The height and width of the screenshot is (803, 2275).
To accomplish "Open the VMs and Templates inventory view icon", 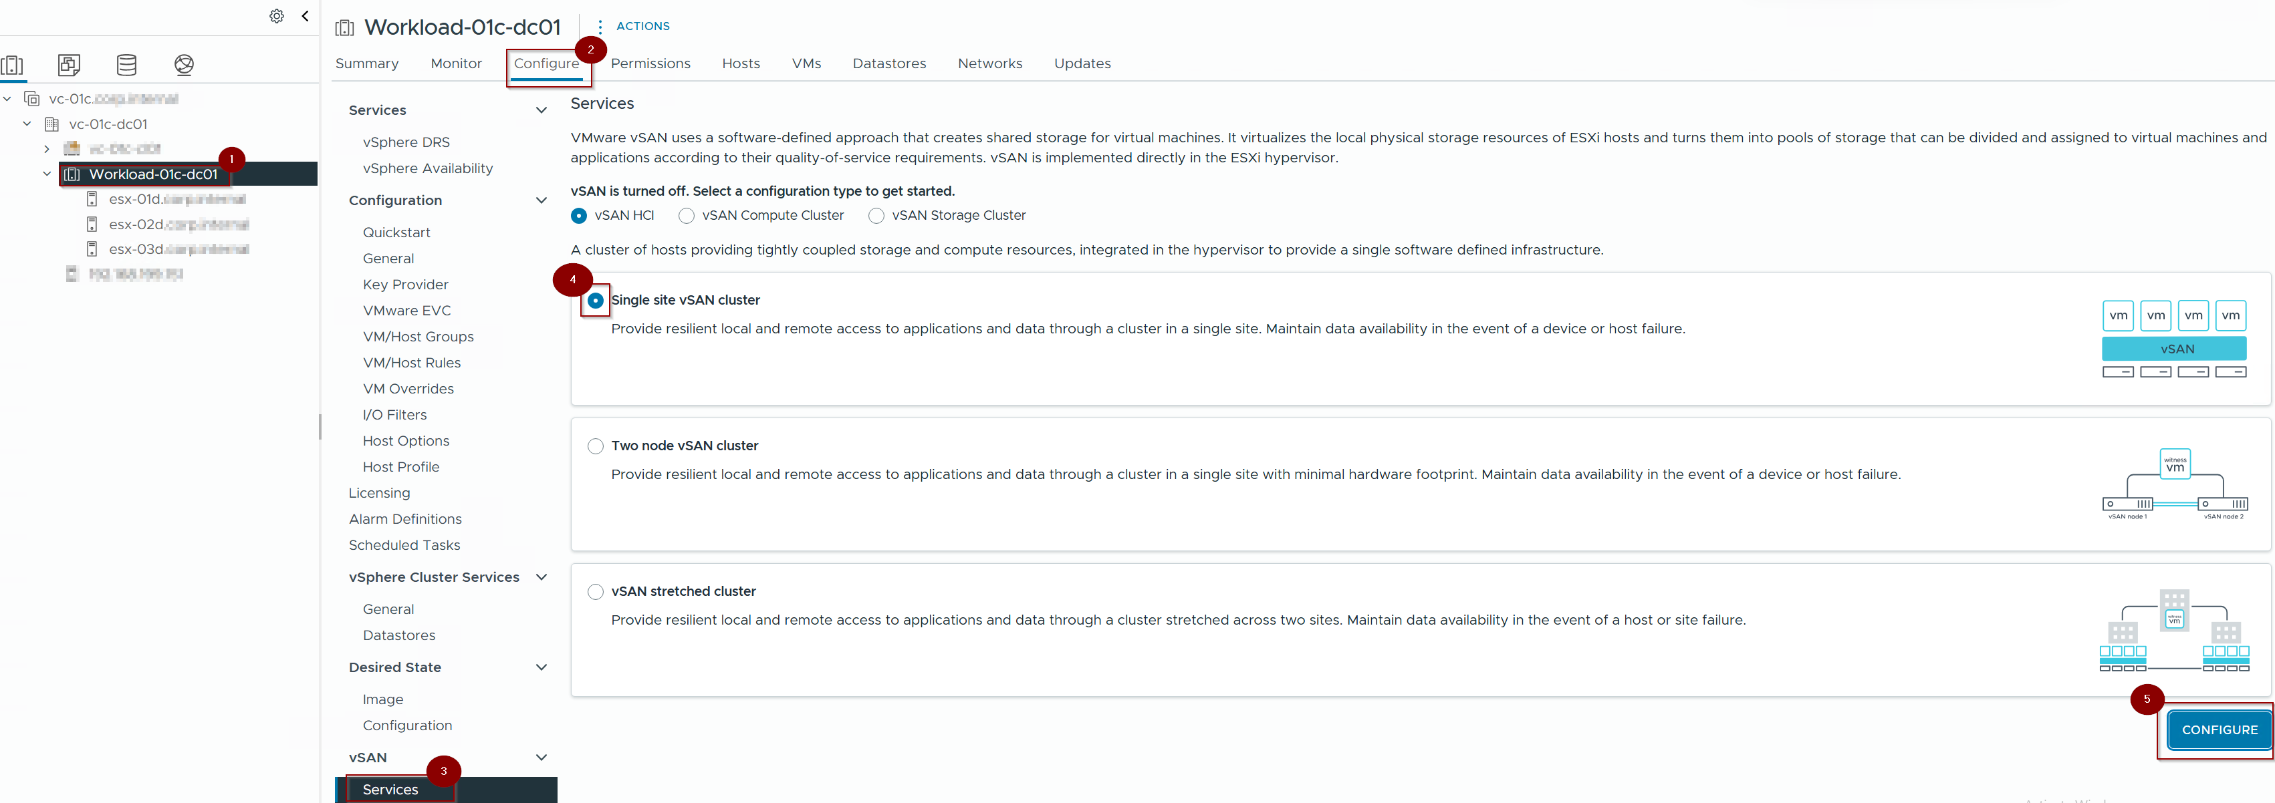I will (69, 64).
